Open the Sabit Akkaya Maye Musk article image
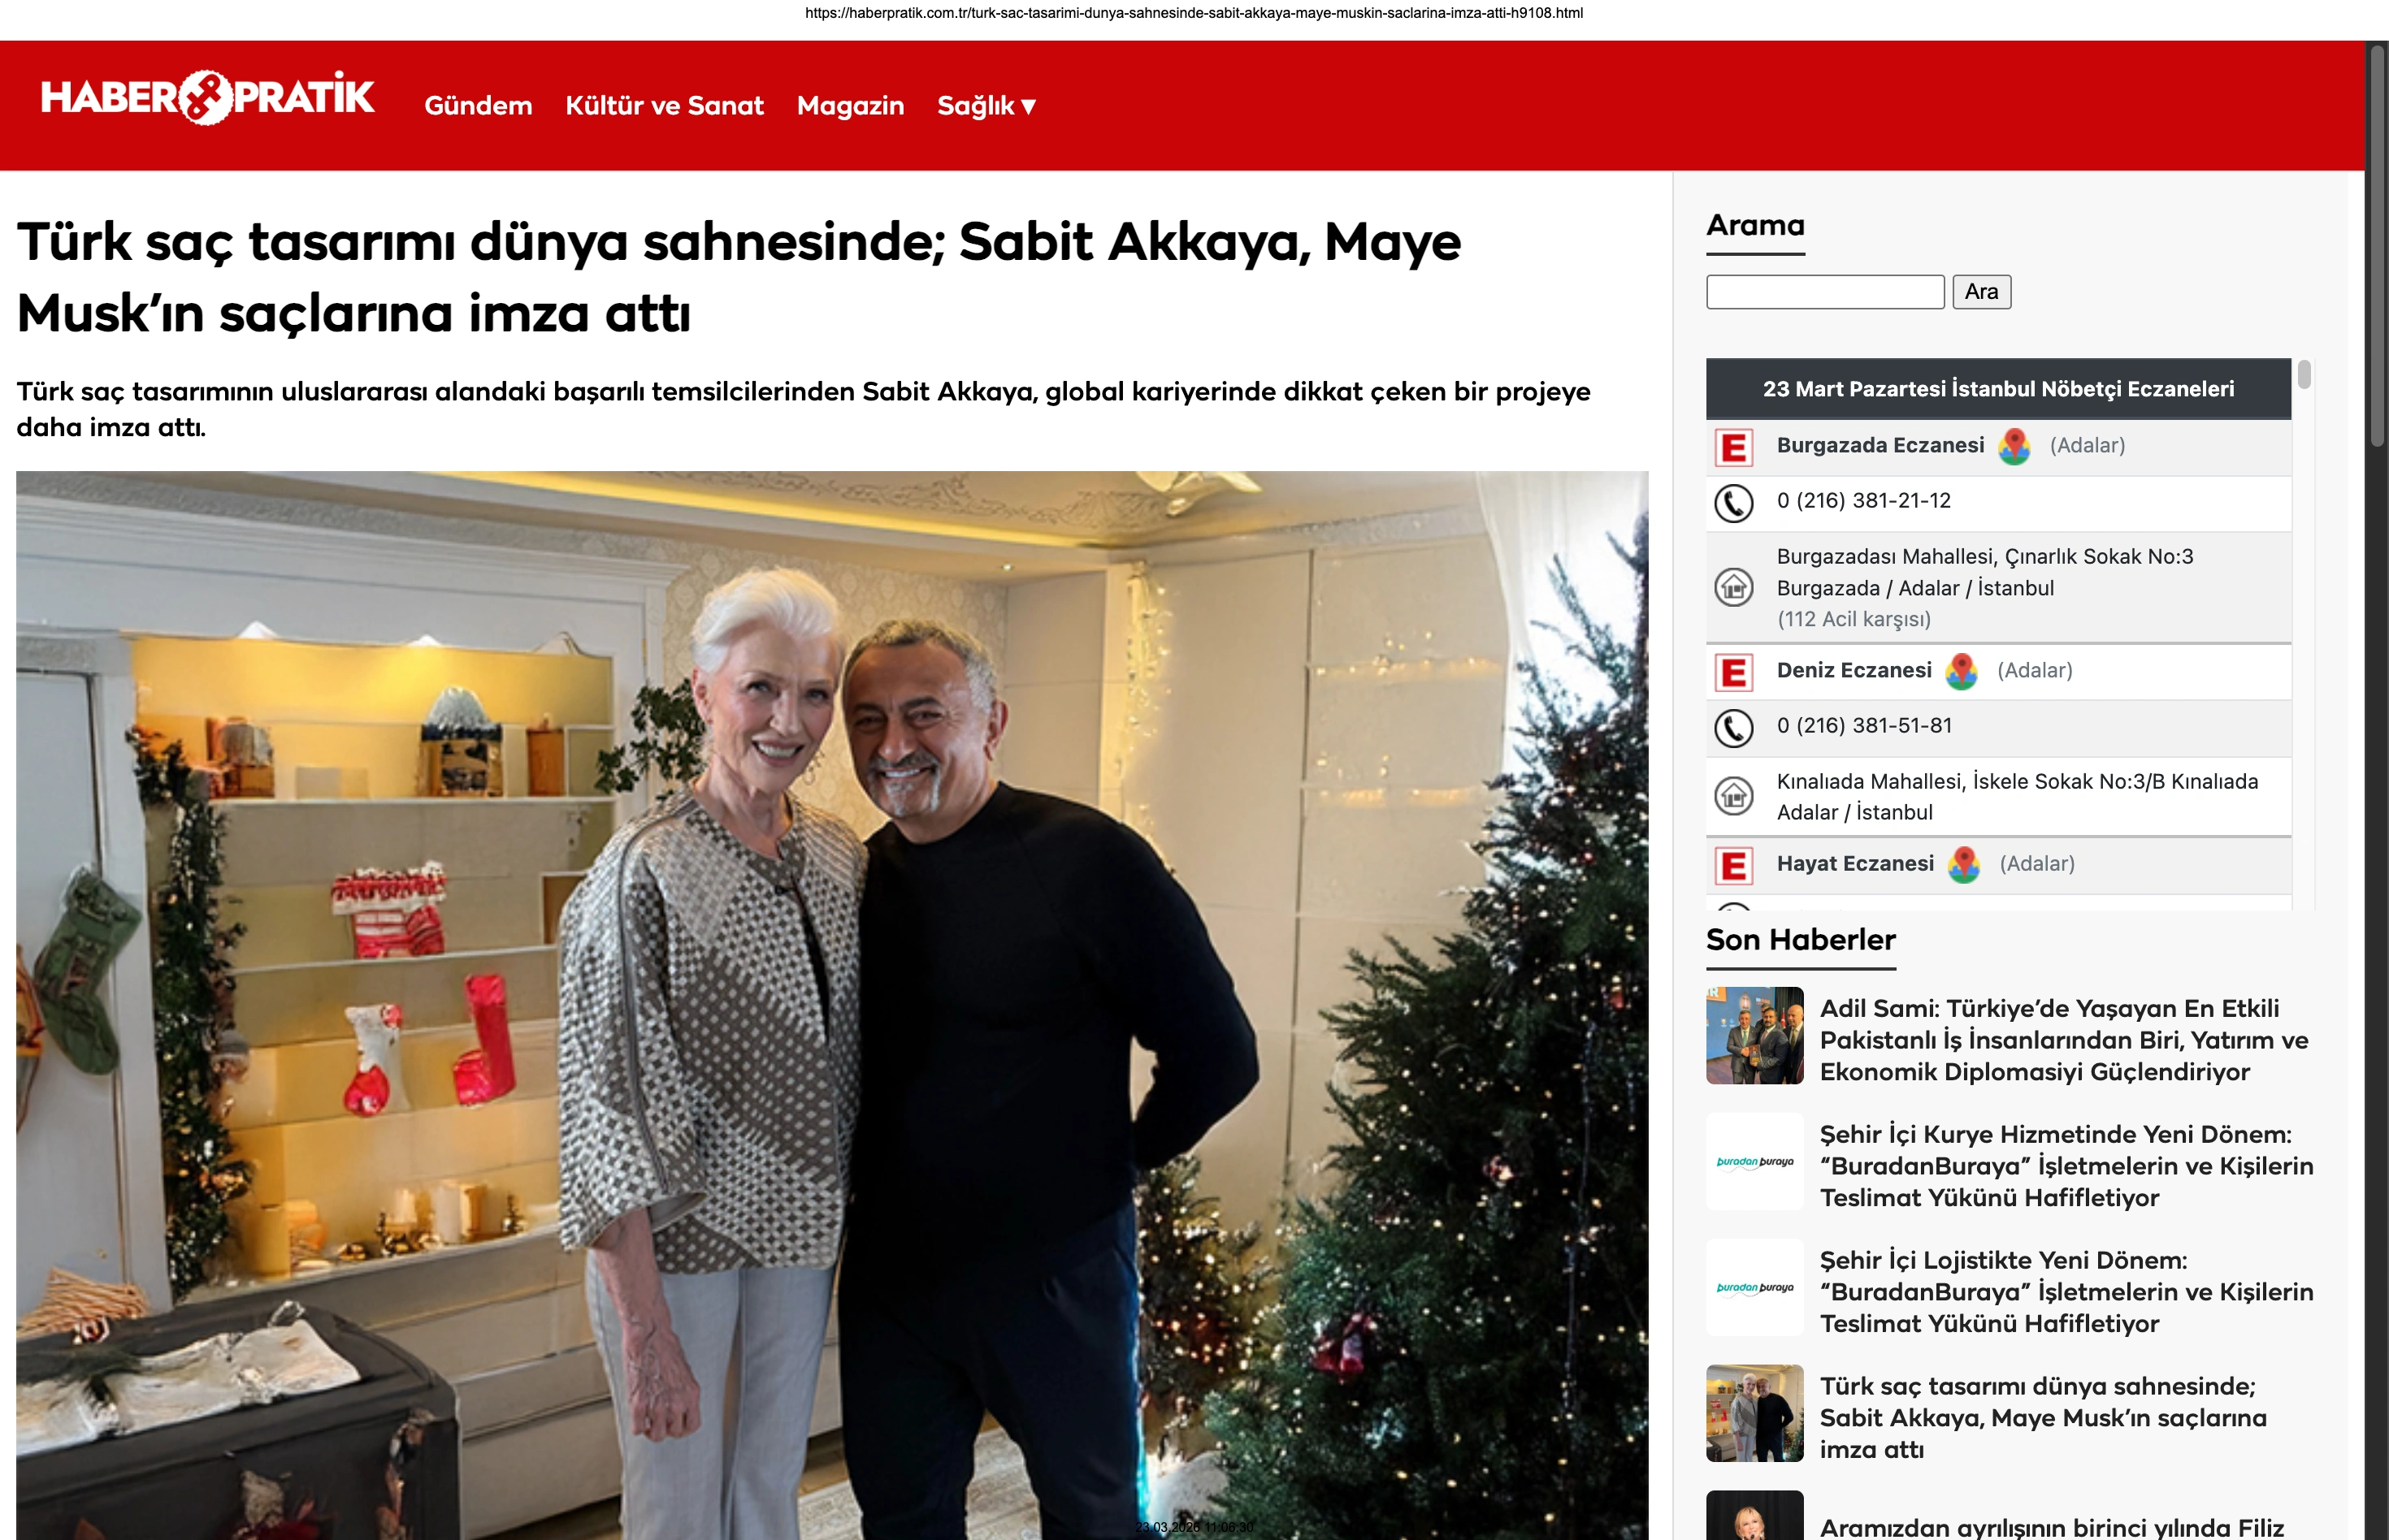 point(831,1004)
